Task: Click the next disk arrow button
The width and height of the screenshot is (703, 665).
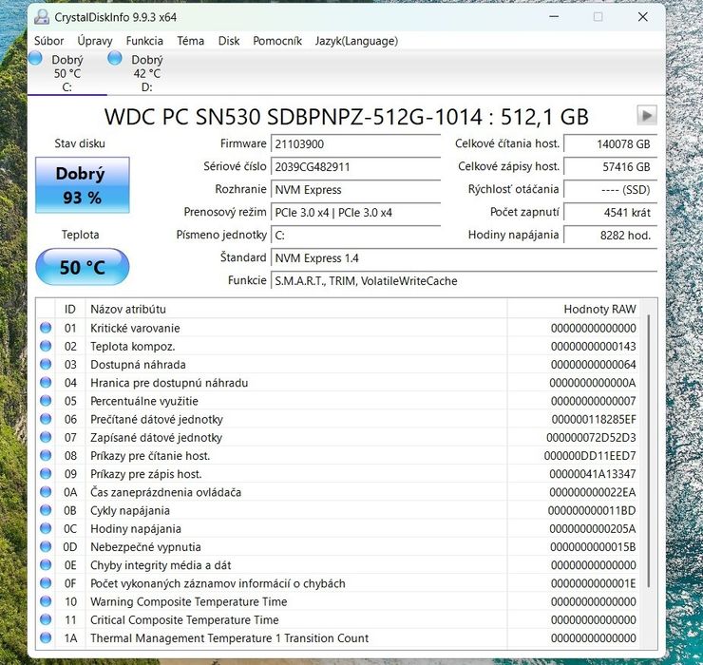Action: 647,116
